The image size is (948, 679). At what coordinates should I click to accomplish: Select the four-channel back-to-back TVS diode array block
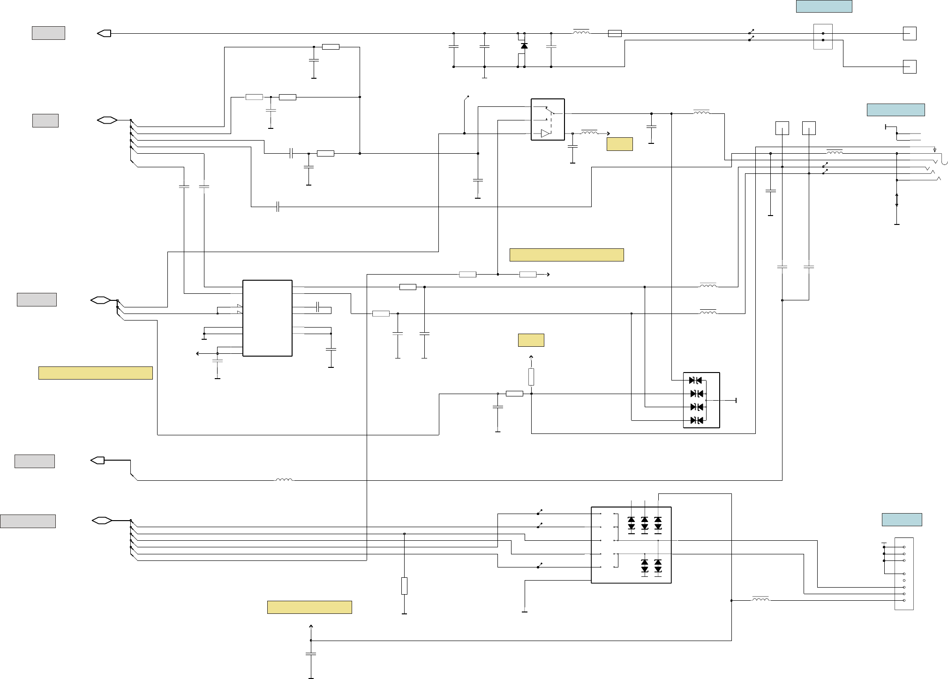701,400
